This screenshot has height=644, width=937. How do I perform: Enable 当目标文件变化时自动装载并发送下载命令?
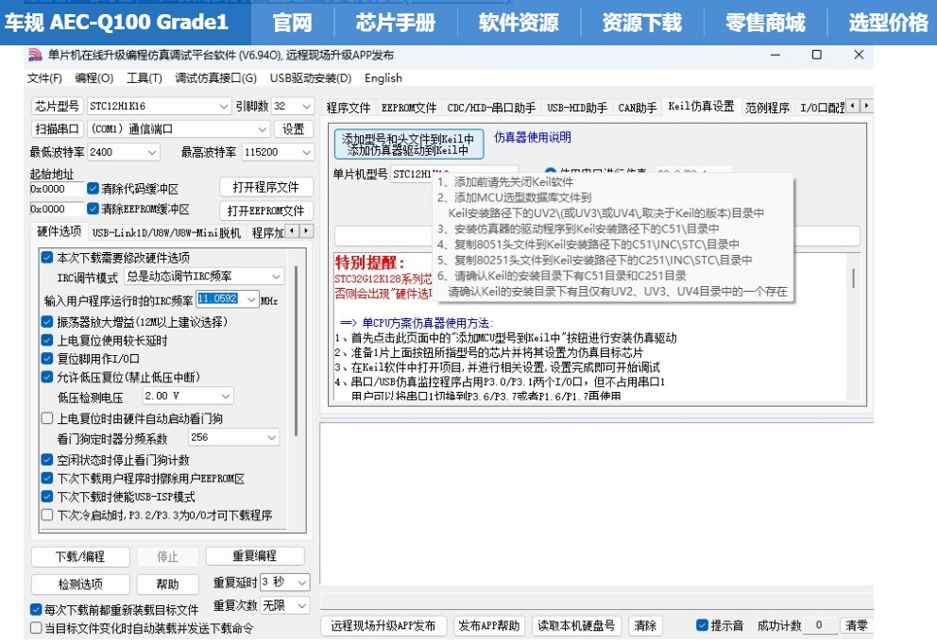(x=36, y=628)
